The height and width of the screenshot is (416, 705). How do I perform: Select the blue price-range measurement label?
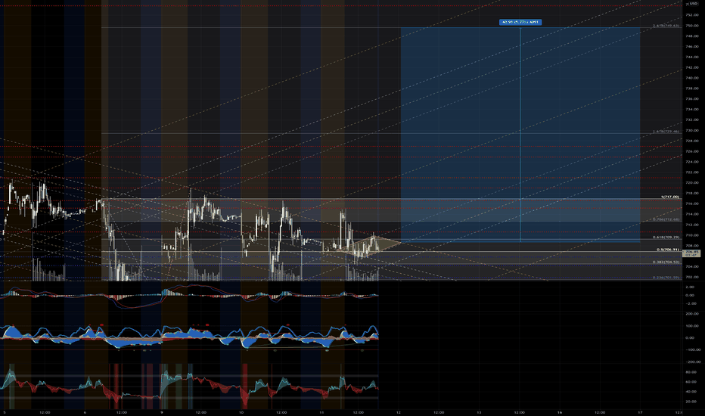point(520,22)
